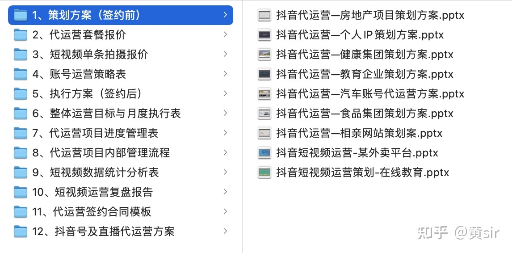Click folder icon for 11、代运营签约合同模板

click(x=21, y=212)
